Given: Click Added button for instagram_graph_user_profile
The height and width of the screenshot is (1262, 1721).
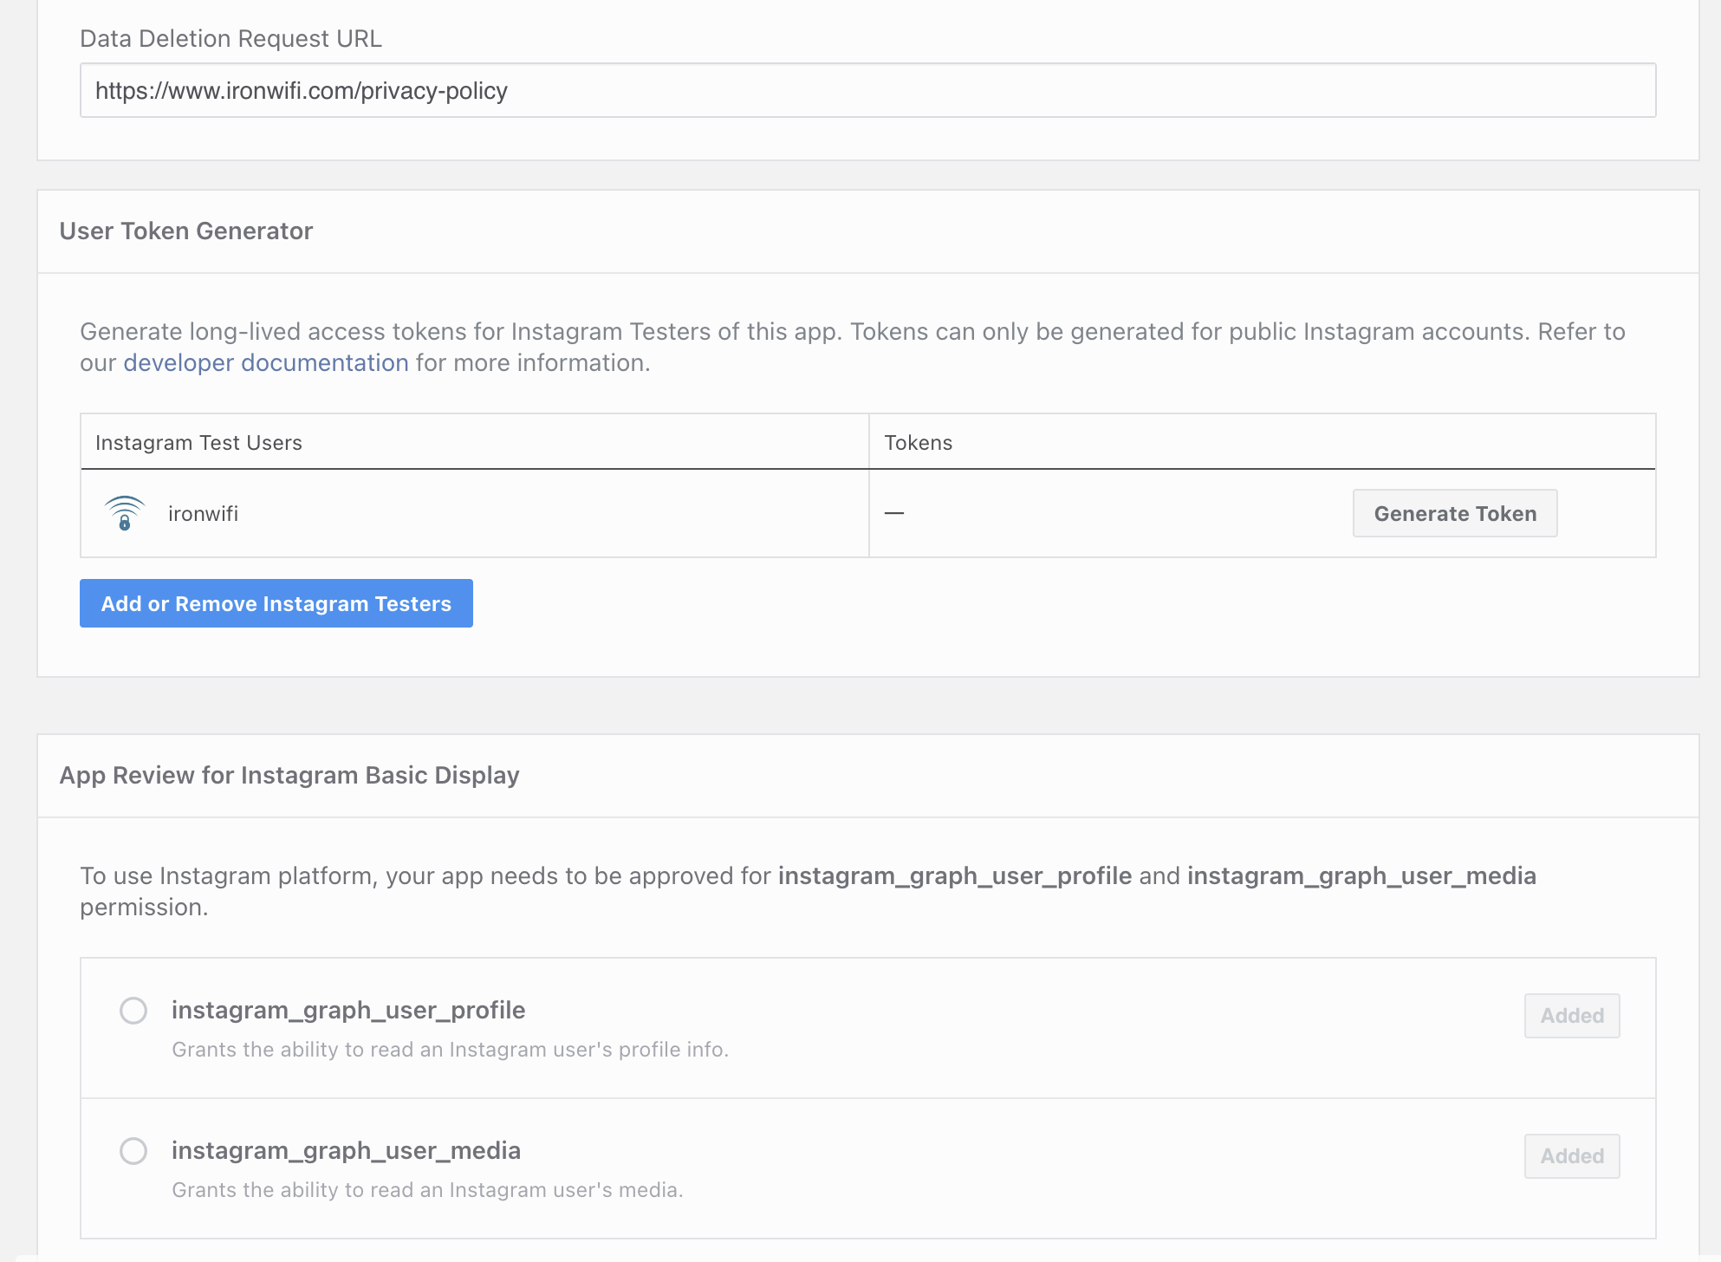Looking at the screenshot, I should tap(1572, 1016).
